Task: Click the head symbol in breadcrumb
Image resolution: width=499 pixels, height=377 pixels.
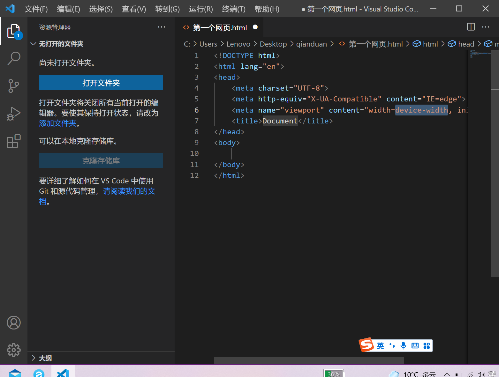Action: pos(466,44)
